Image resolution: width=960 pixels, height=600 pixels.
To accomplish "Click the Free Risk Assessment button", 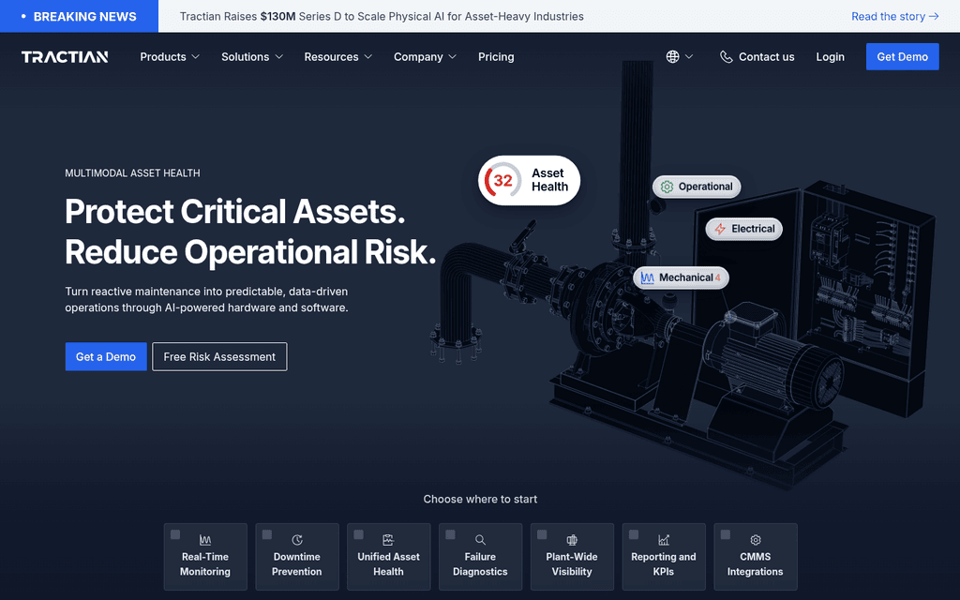I will [x=219, y=357].
